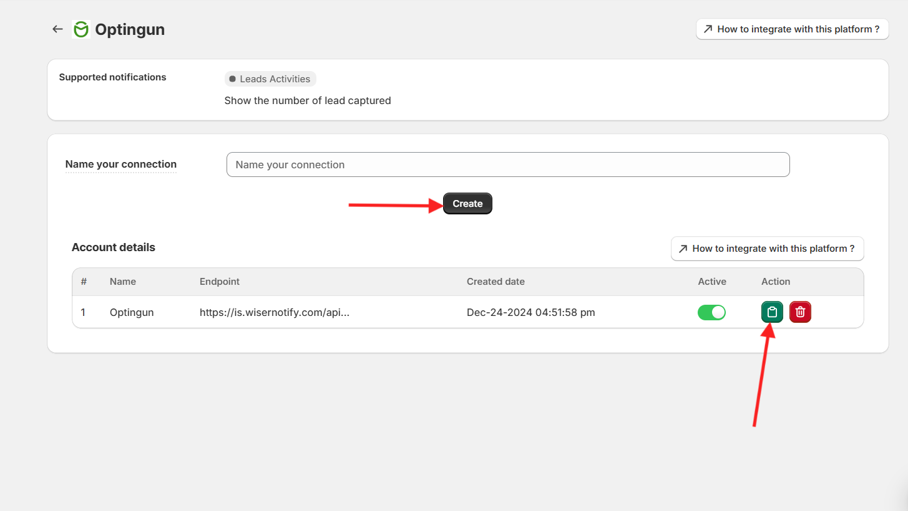Click the row number 1 cell
The image size is (908, 511).
(83, 312)
